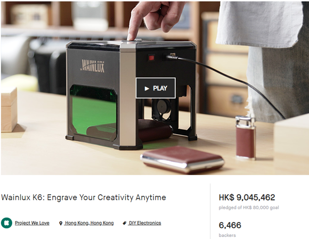Viewport: 309px width, 239px height.
Task: Click the wooden box at the left edge
Action: click(x=9, y=109)
